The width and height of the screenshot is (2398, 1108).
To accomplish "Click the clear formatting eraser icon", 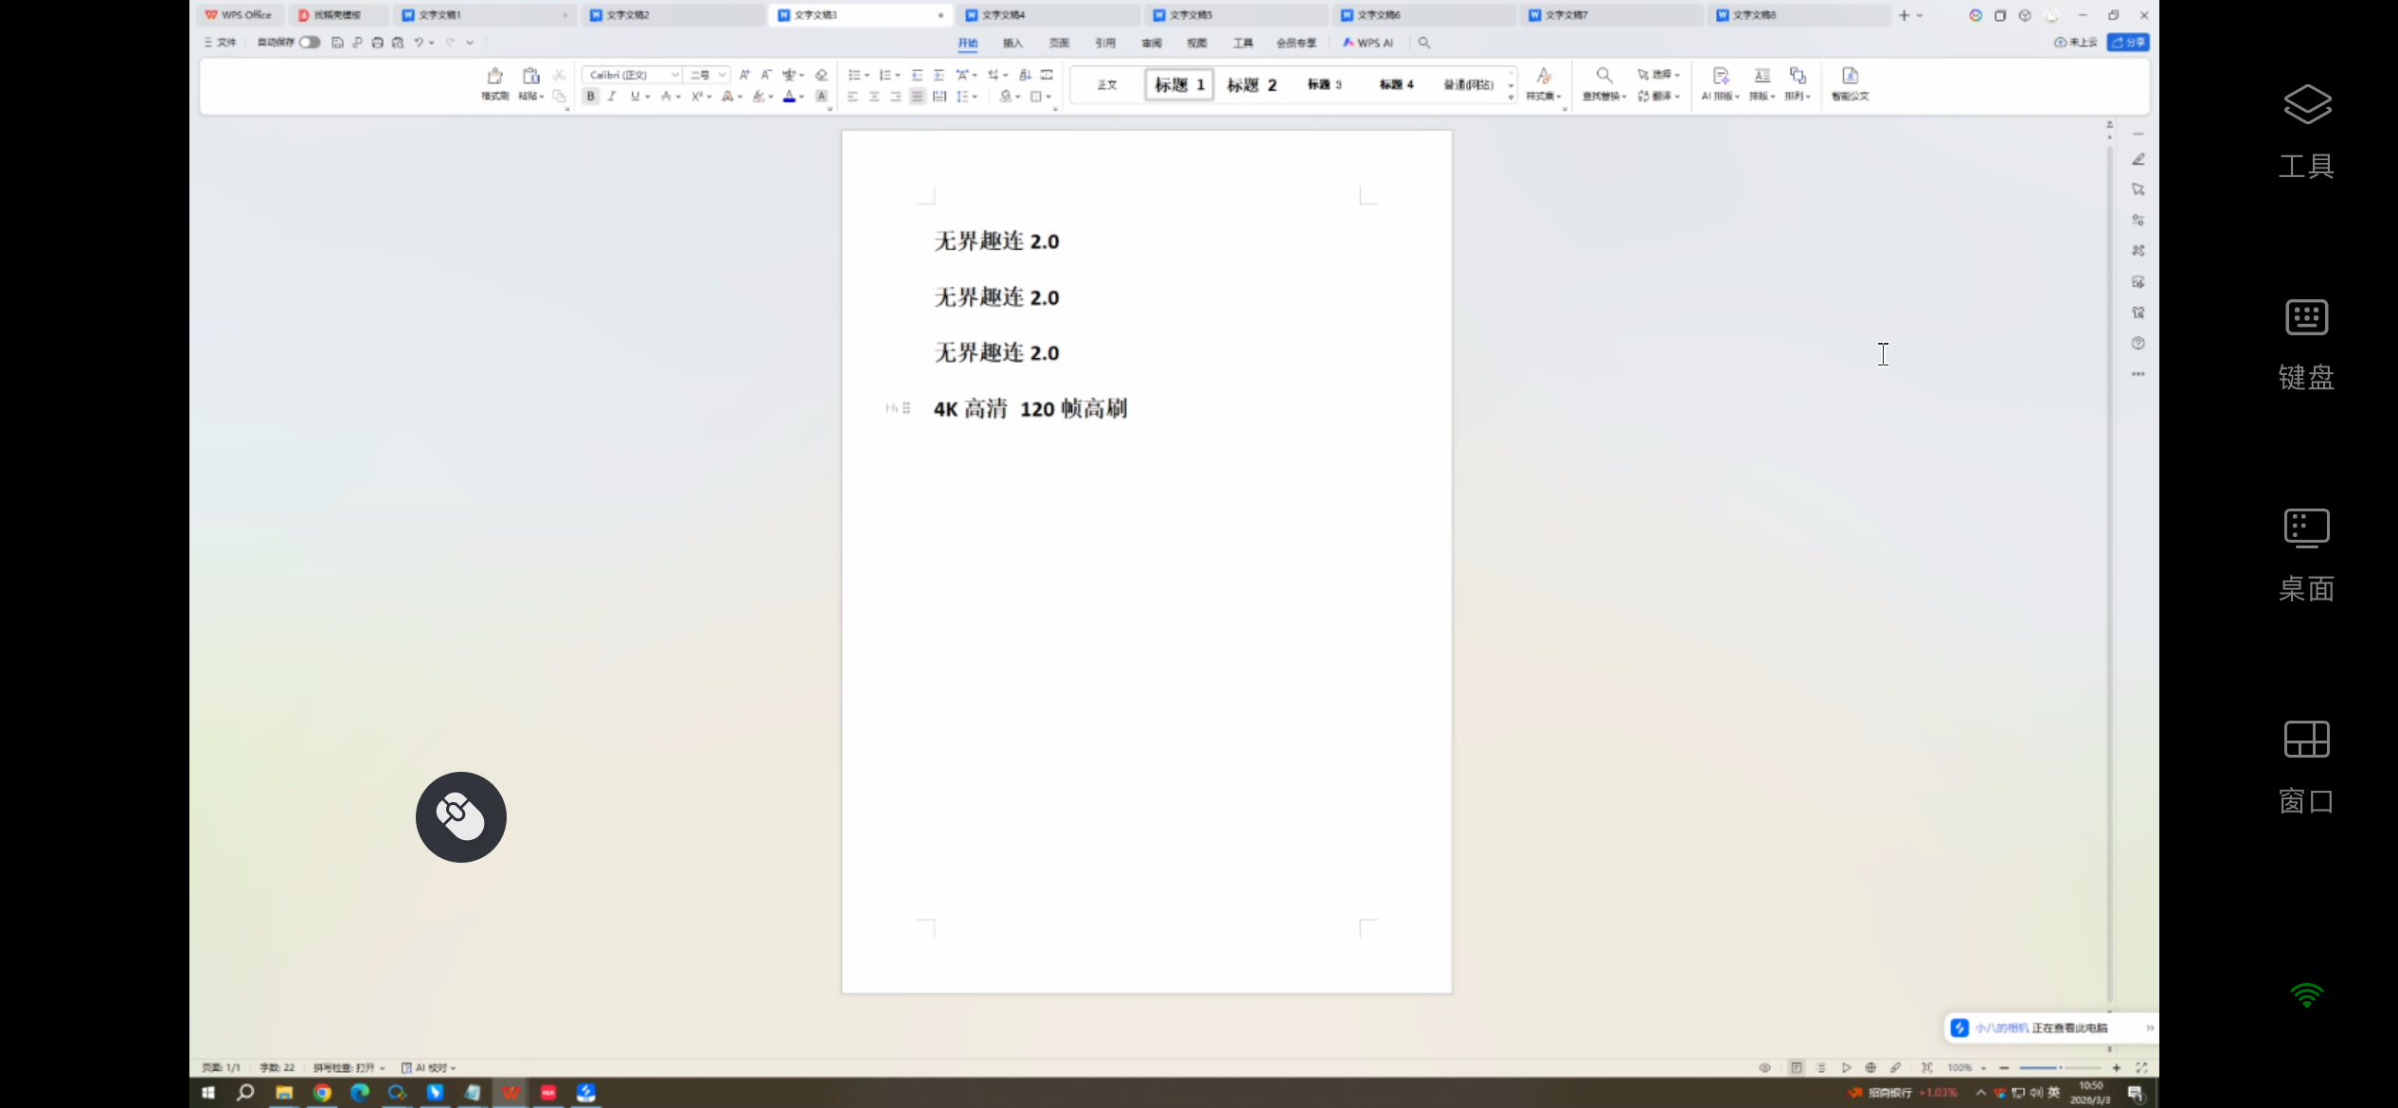I will [821, 75].
